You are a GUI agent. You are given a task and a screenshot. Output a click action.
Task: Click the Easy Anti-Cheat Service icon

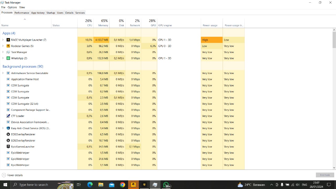point(8,128)
